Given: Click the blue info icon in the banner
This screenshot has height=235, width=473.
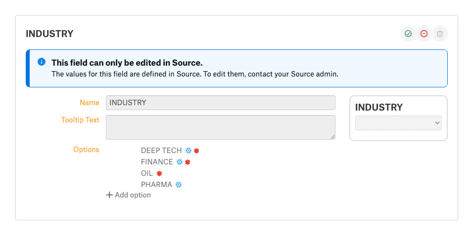Looking at the screenshot, I should point(42,62).
